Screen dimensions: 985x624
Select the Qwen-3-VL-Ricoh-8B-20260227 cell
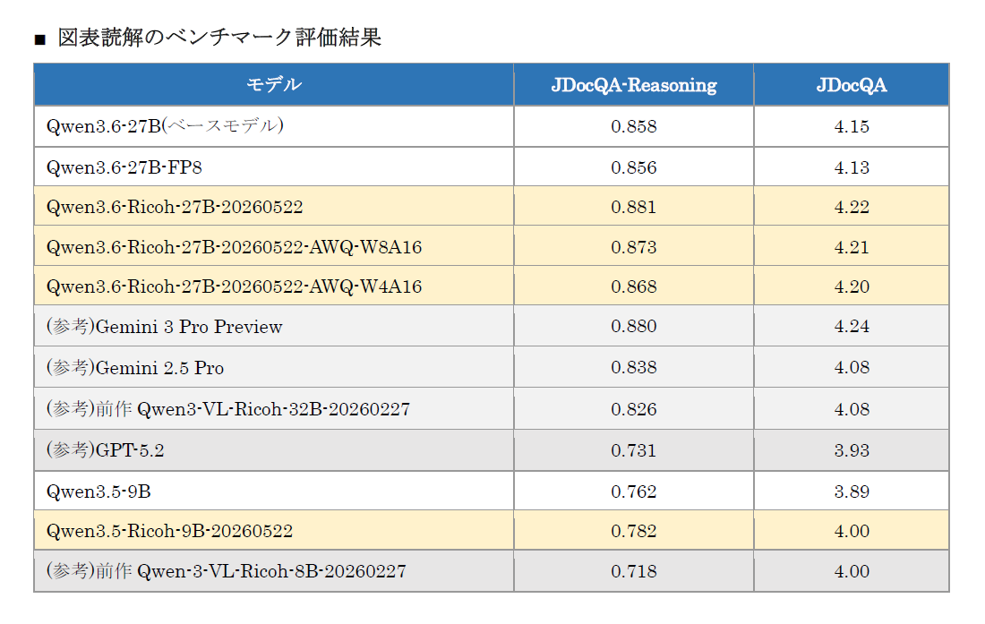tap(274, 570)
